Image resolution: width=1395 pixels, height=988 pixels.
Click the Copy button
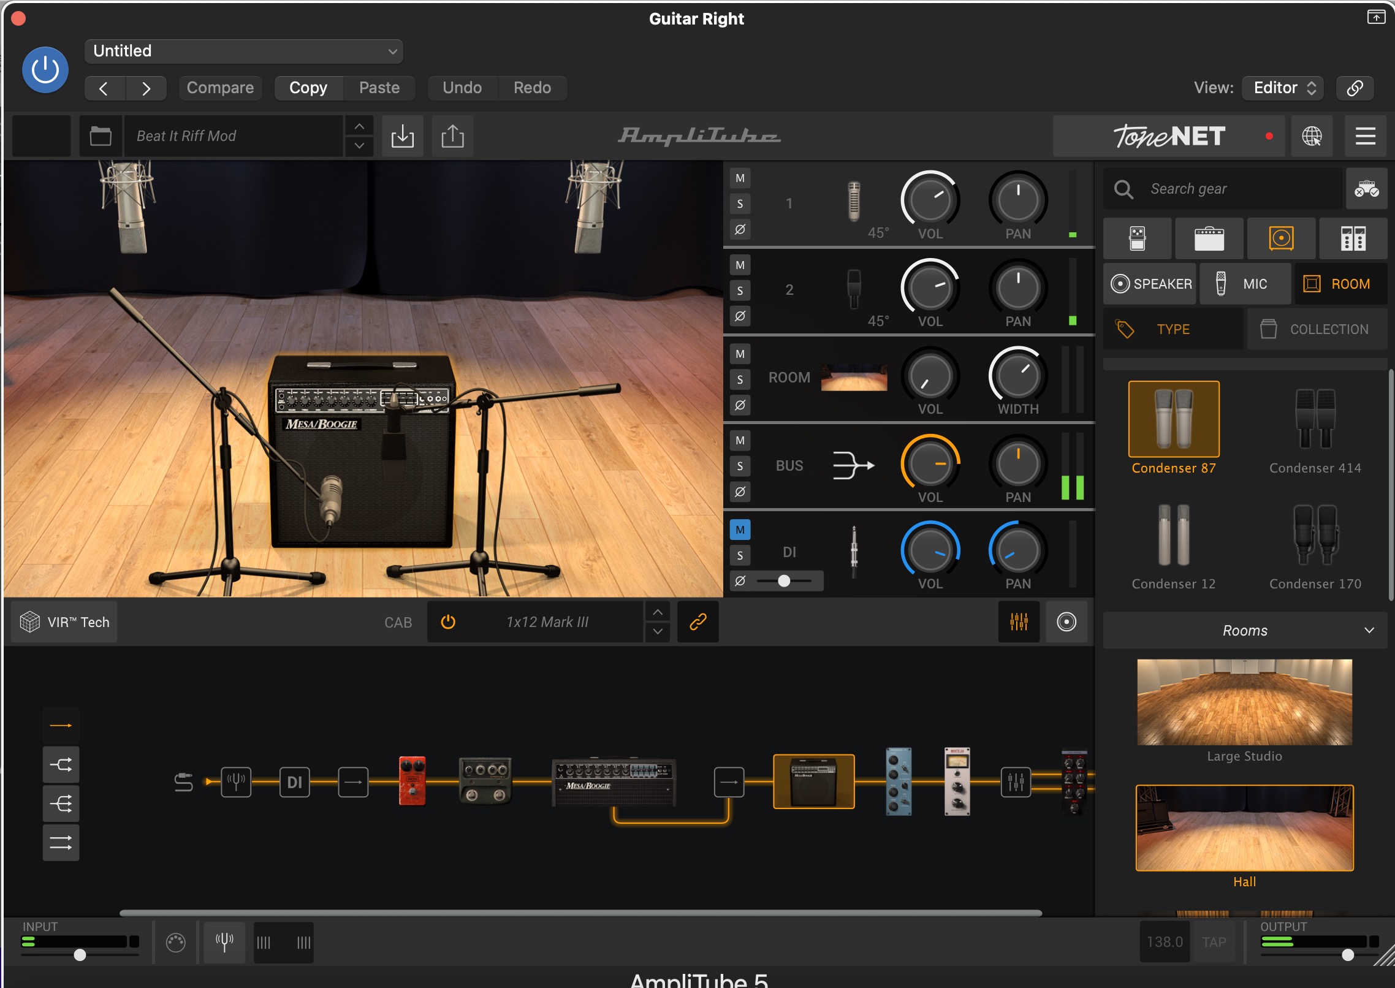308,88
